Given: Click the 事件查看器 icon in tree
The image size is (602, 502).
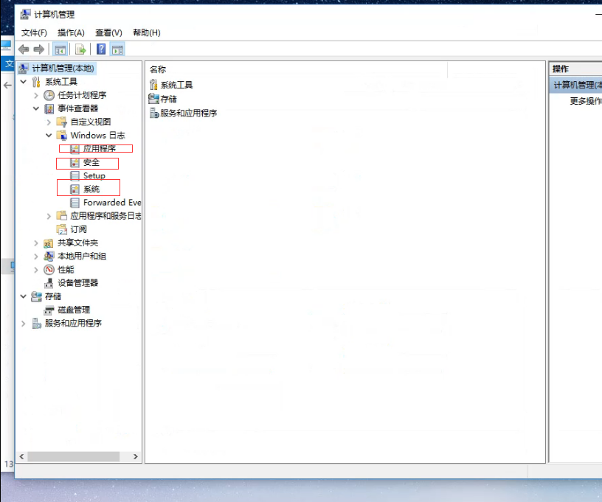Looking at the screenshot, I should (x=49, y=108).
